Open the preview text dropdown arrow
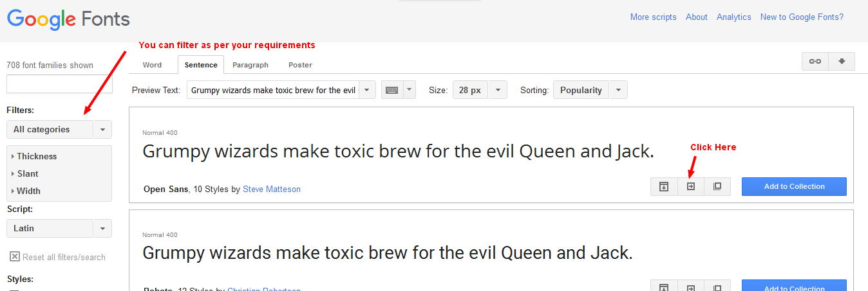The image size is (868, 291). click(367, 90)
